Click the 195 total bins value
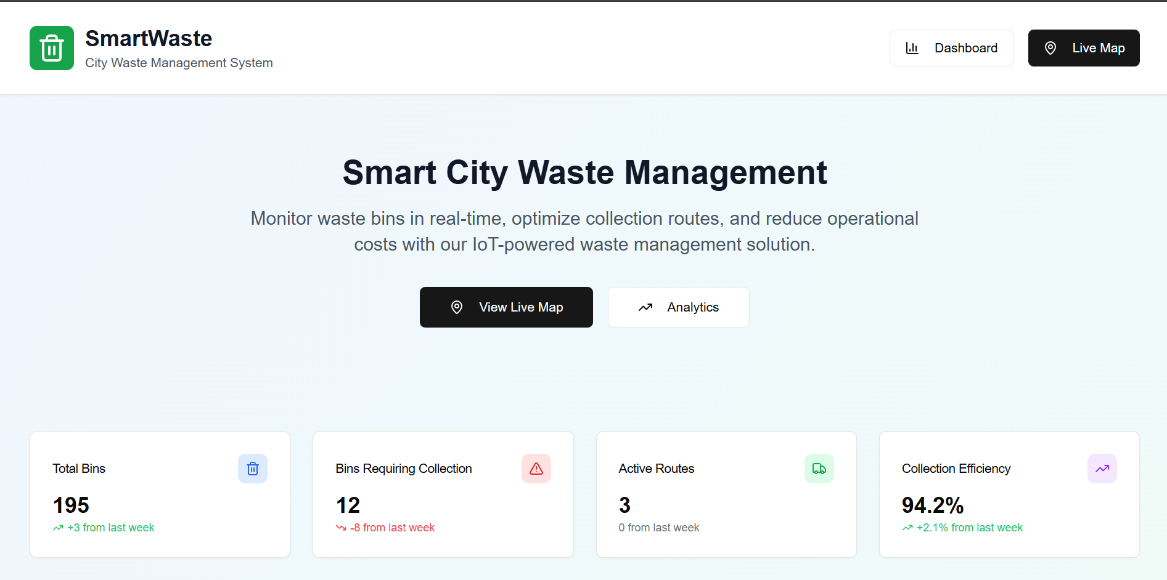Screen dimensions: 1167x580 tap(71, 505)
